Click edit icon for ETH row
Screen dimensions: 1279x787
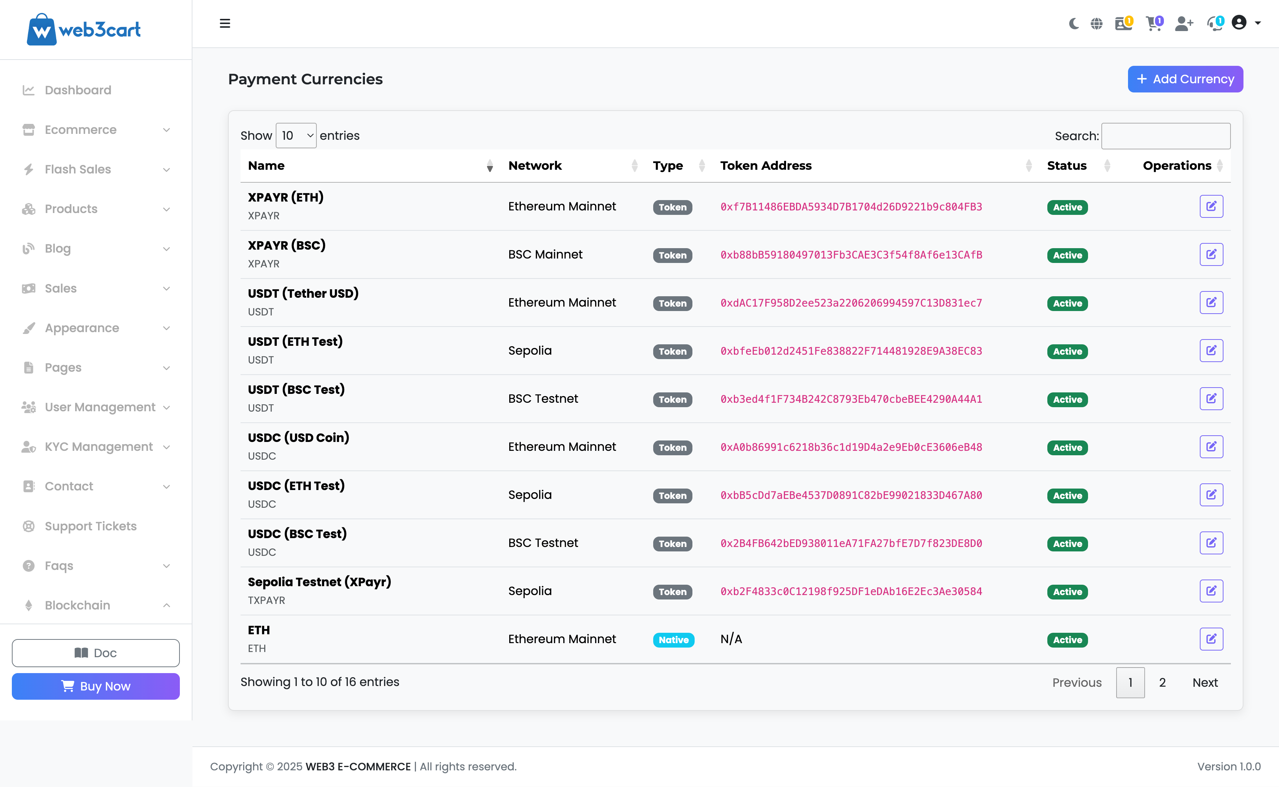[x=1211, y=639]
